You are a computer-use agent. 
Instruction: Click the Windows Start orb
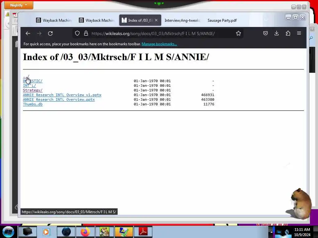8,232
